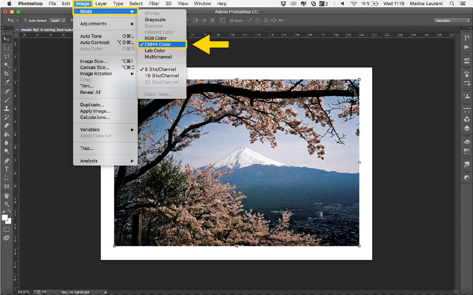The image size is (473, 295).
Task: Switch default foreground and background colors
Action: [9, 211]
